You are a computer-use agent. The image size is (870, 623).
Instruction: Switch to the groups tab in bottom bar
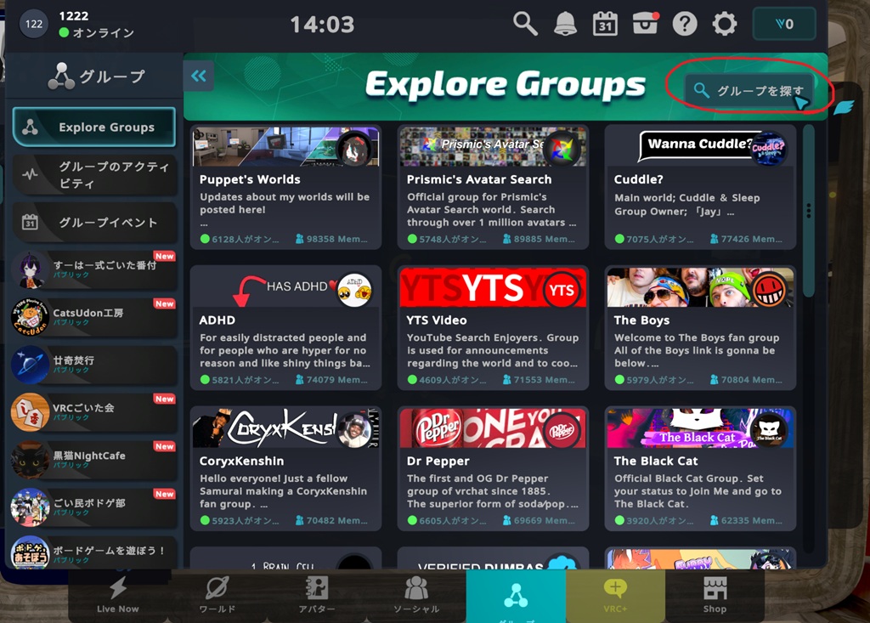516,597
